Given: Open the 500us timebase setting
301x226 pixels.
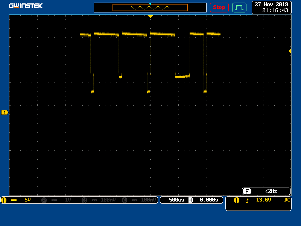Looking at the screenshot, I should (176, 200).
